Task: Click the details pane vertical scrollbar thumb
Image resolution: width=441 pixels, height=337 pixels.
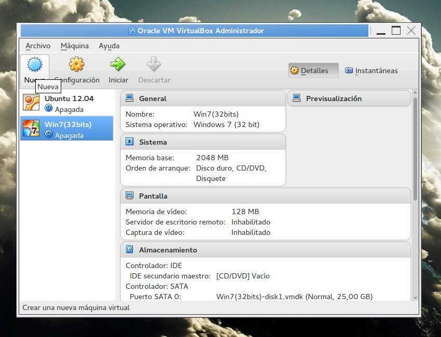Action: (x=415, y=149)
